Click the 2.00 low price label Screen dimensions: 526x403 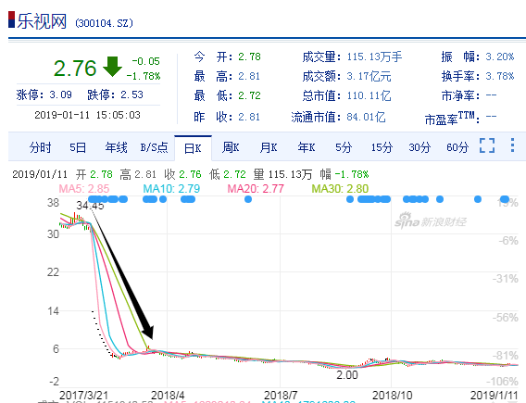[x=347, y=375]
